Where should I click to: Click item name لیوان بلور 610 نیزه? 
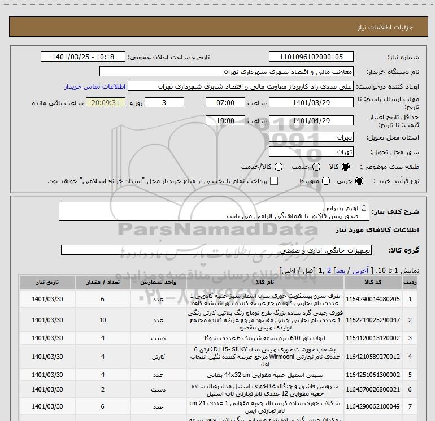click(265, 338)
